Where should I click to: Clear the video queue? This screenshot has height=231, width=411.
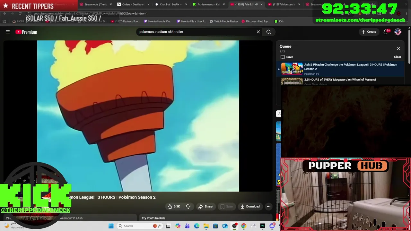click(398, 57)
